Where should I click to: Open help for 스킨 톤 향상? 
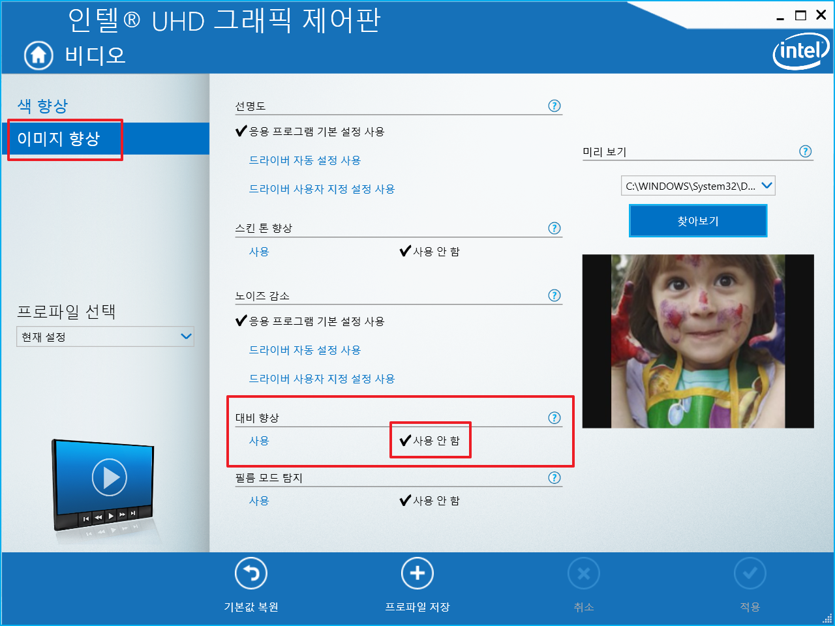pyautogui.click(x=554, y=228)
